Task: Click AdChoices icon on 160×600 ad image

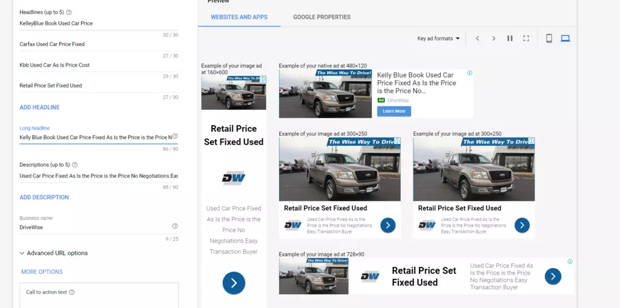Action: (x=263, y=79)
